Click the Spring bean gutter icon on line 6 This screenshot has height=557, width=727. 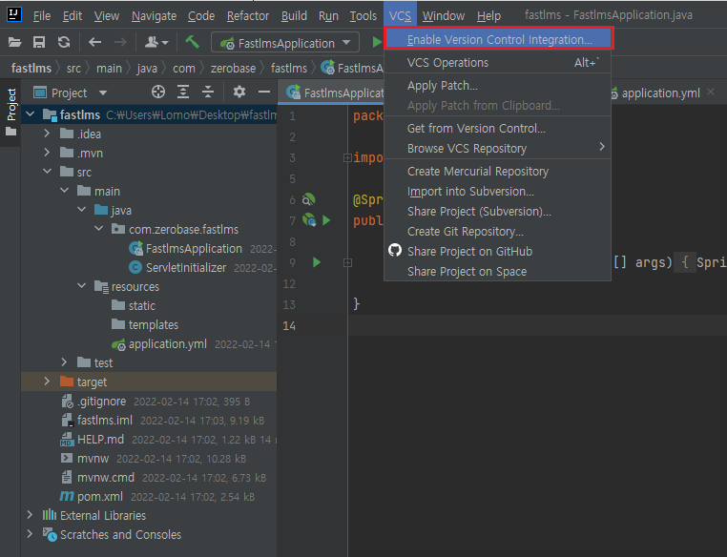(x=309, y=199)
